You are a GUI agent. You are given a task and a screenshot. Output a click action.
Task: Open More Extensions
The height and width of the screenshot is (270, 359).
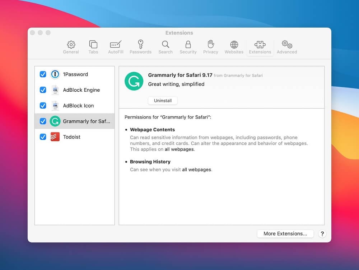point(285,234)
